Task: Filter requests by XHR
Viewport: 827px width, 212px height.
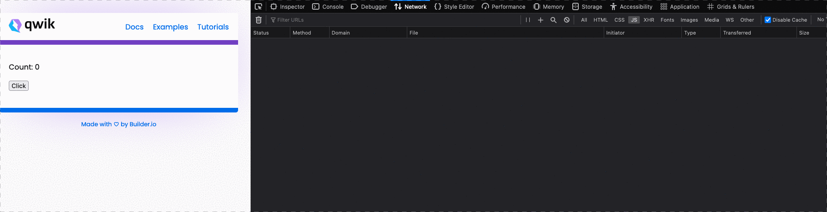Action: coord(649,20)
